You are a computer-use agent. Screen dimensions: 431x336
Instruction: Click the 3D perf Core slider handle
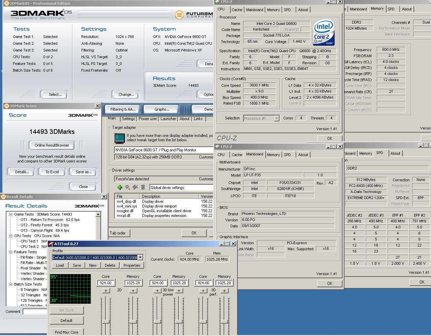(203, 322)
